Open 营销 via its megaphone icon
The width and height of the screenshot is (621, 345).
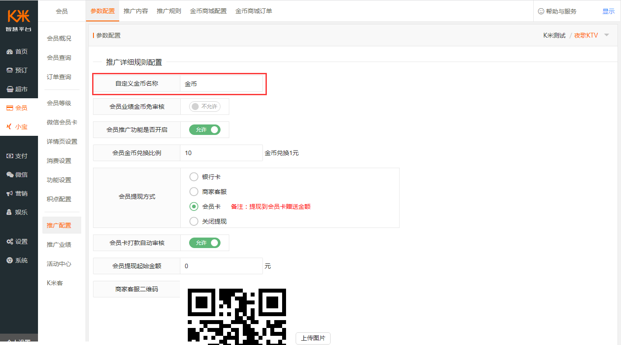[x=10, y=193]
